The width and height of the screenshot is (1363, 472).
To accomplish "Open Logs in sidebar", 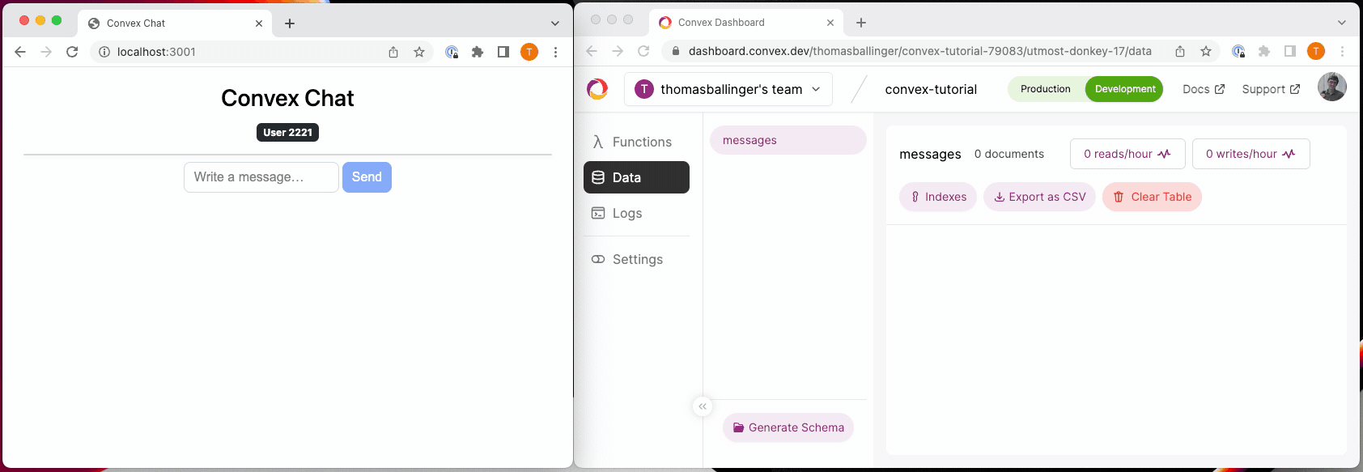I will tap(636, 213).
